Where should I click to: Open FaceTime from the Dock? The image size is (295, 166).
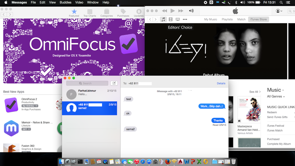(x=130, y=162)
